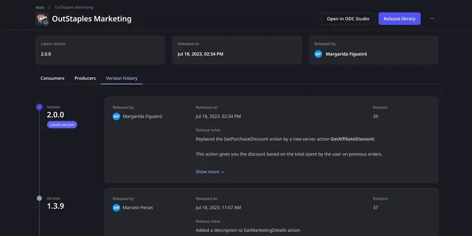The height and width of the screenshot is (236, 472).
Task: Select the version 2.0.0 timeline dot
Action: coord(39,107)
